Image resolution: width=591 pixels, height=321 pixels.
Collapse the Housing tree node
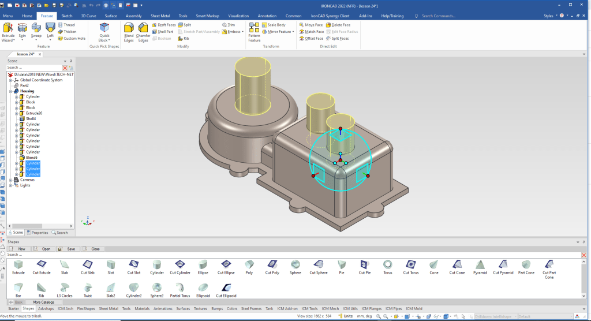click(11, 91)
